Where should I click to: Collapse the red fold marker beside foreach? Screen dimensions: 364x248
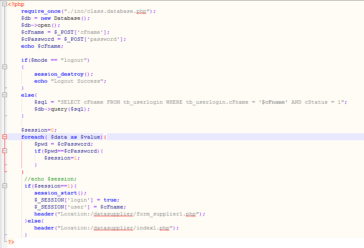point(5,137)
